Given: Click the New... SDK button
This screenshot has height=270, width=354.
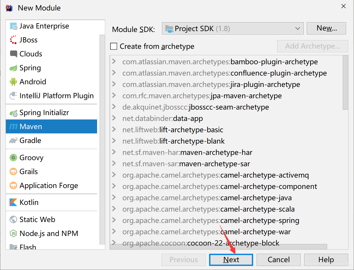Looking at the screenshot, I should 326,28.
